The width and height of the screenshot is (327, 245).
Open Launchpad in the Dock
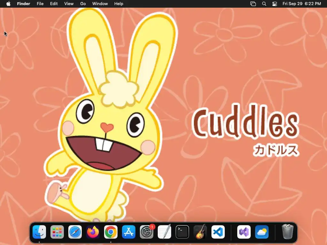tap(57, 232)
